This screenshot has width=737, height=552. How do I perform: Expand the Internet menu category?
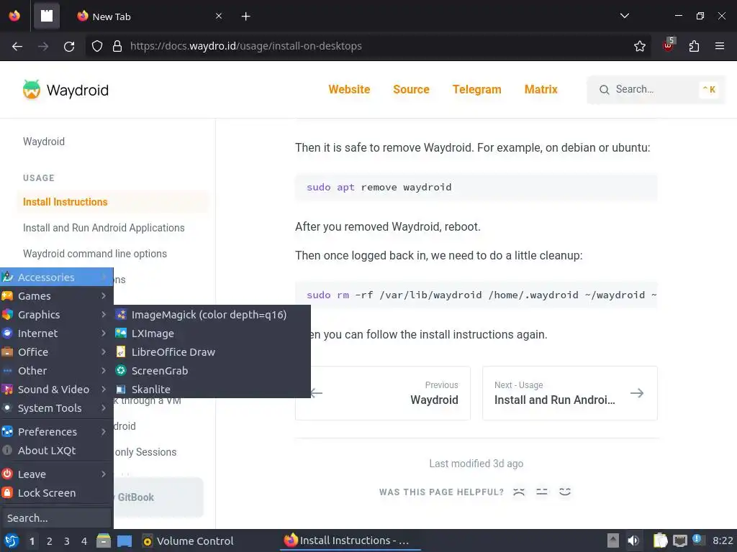pyautogui.click(x=56, y=333)
